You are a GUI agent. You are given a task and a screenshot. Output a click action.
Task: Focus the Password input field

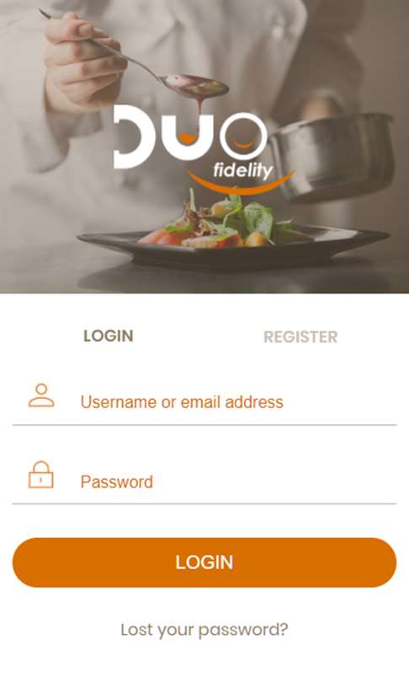[x=204, y=481]
